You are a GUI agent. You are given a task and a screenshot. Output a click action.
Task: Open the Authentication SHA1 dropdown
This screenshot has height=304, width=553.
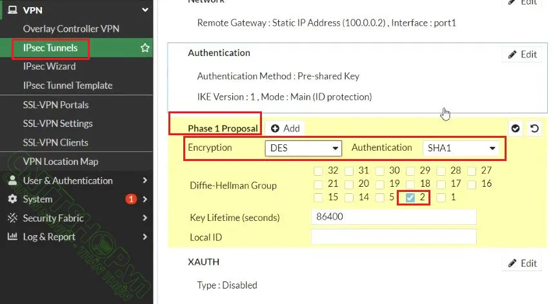[x=461, y=148]
